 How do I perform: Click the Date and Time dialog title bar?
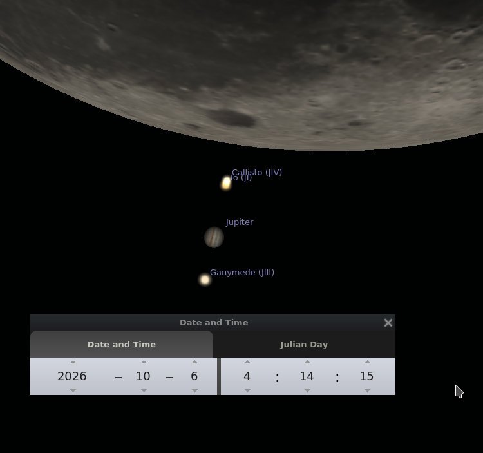pos(213,323)
